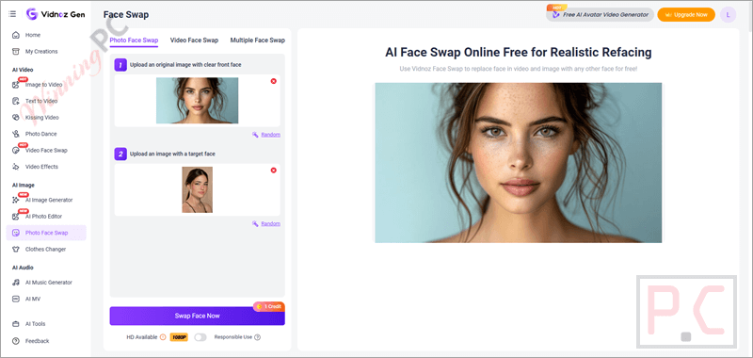The height and width of the screenshot is (358, 753).
Task: Open Home from the sidebar
Action: tap(33, 35)
